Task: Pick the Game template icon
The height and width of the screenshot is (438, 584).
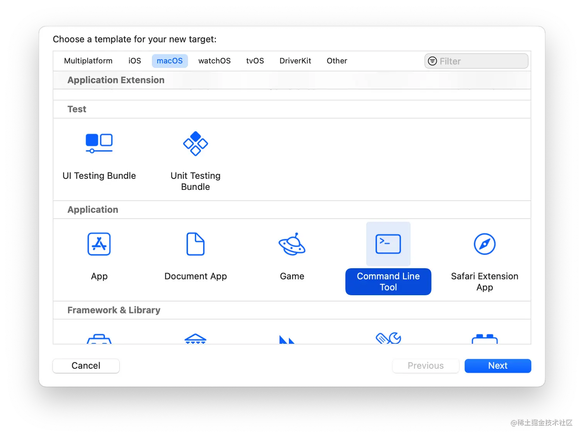Action: click(x=292, y=244)
